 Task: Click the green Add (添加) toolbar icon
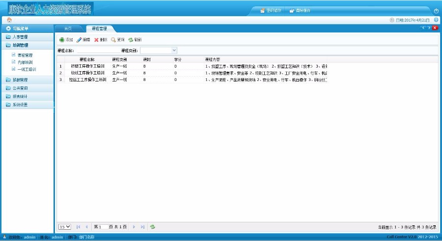tap(62, 40)
